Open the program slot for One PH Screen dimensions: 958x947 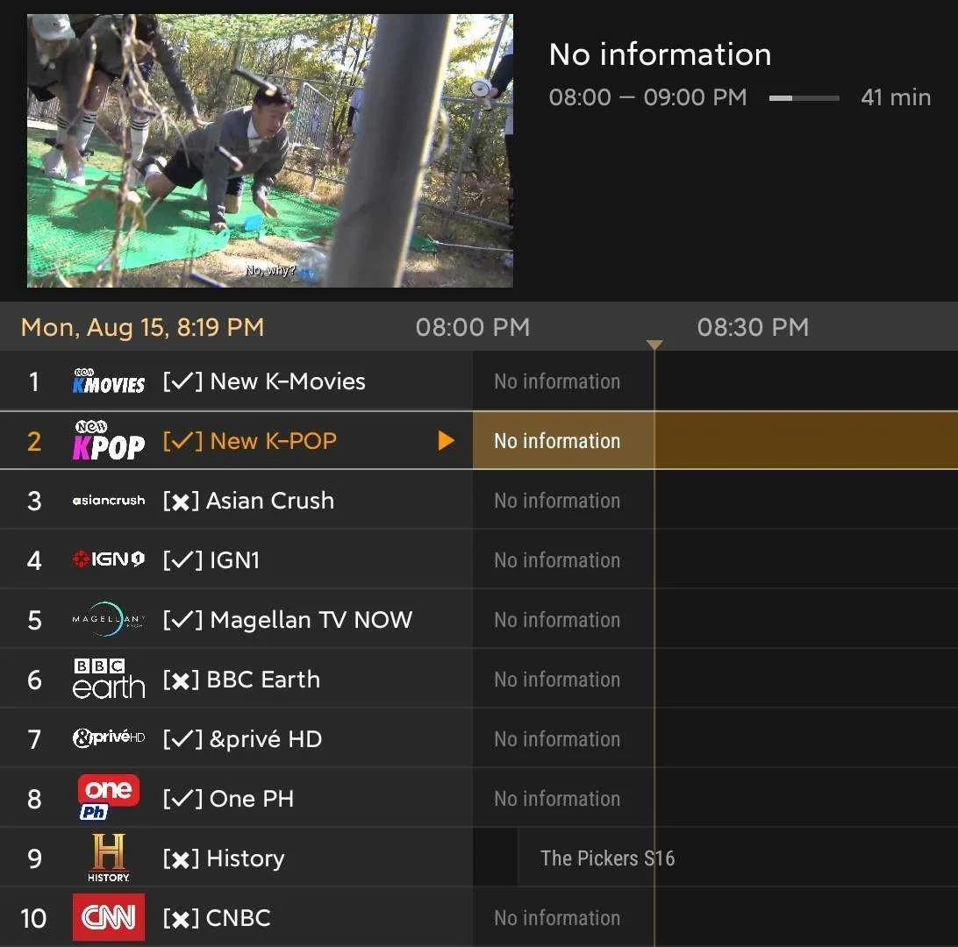click(x=716, y=798)
